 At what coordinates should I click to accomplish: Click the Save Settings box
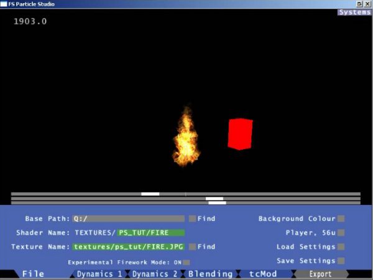341,261
